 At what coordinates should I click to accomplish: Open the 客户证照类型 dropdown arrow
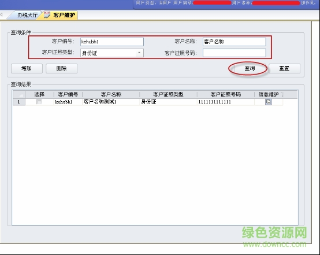[139, 53]
